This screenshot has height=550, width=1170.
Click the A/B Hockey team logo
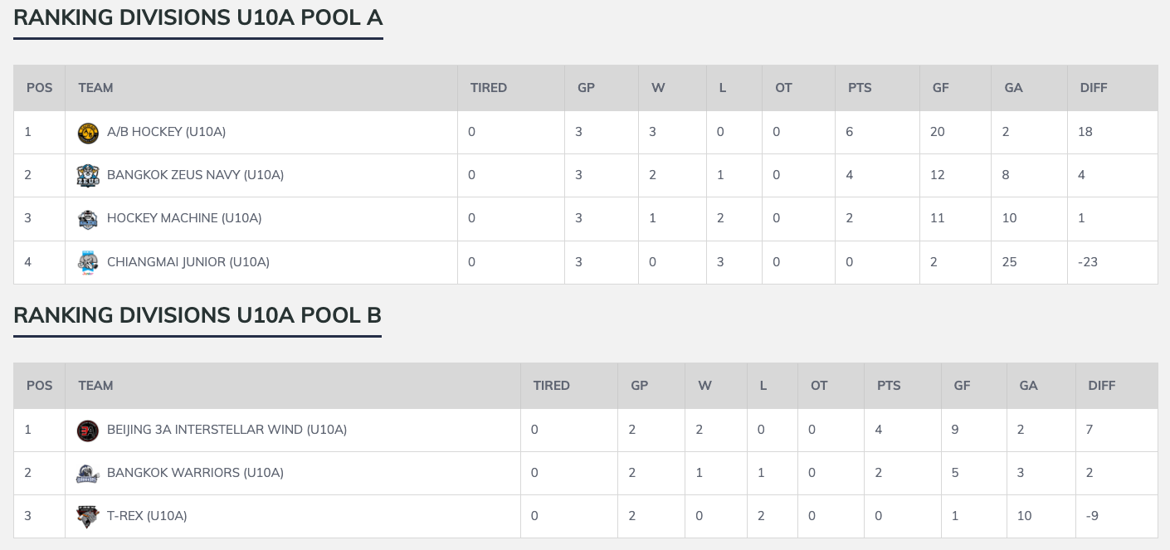88,133
